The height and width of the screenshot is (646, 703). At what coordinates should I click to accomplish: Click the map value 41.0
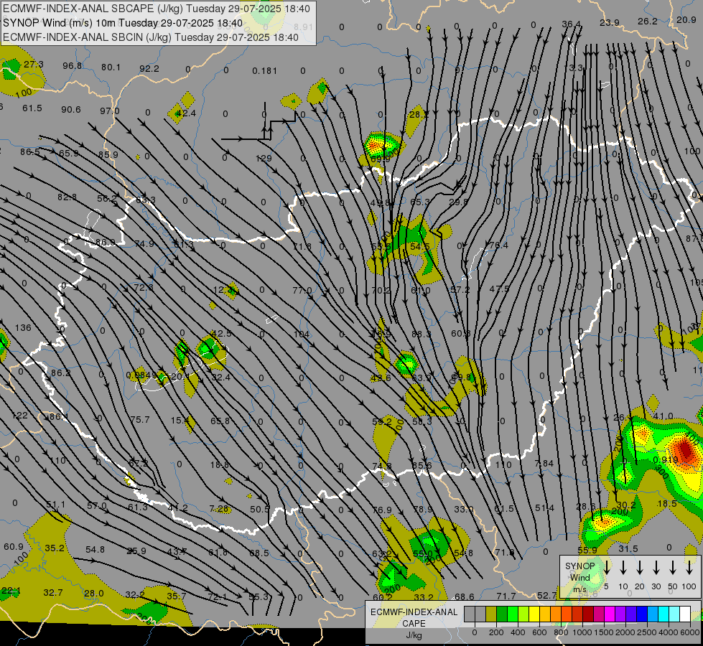(663, 416)
